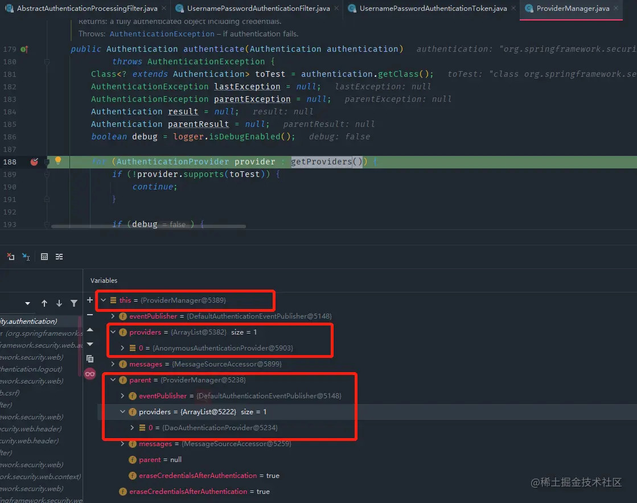Click the frames panel vertical scrollbar

(x=80, y=346)
